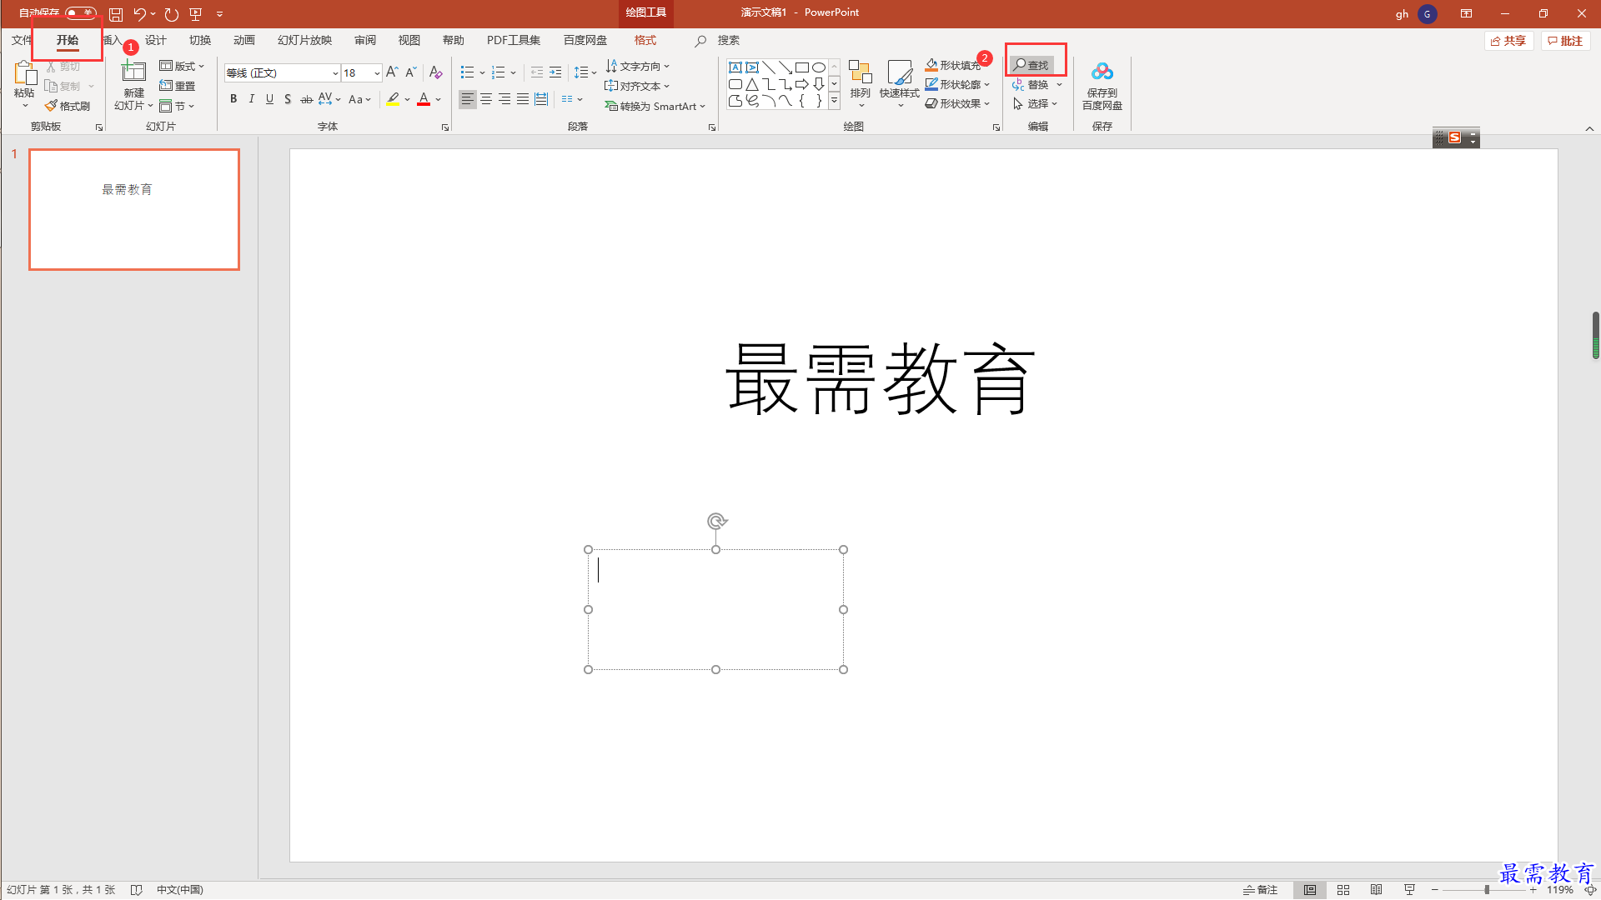Click the Paste clipboard icon

click(24, 73)
